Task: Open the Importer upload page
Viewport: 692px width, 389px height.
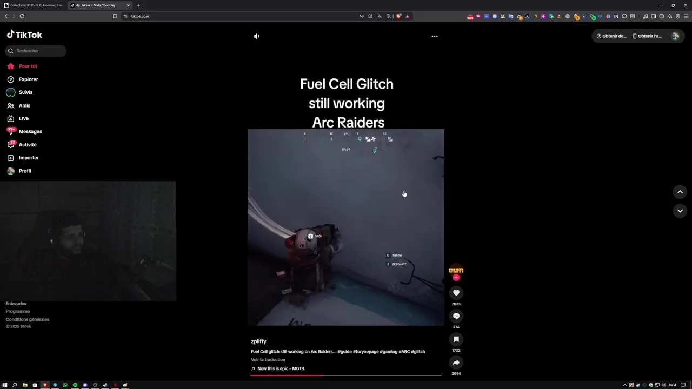Action: click(23, 158)
